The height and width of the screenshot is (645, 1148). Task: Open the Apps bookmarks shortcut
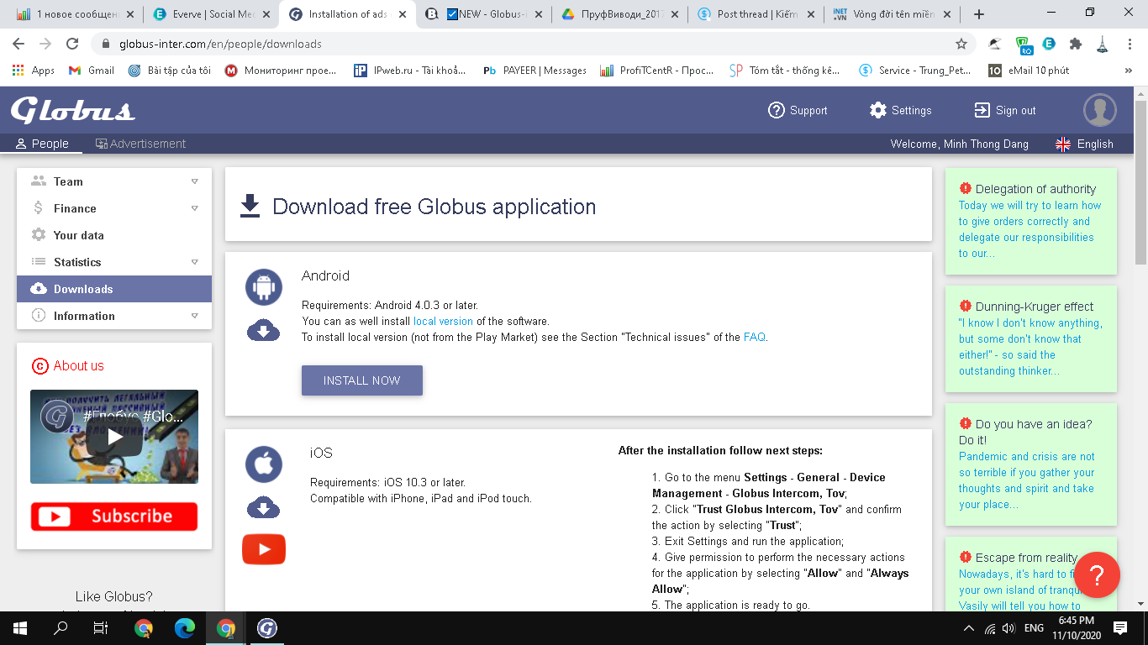(x=34, y=71)
